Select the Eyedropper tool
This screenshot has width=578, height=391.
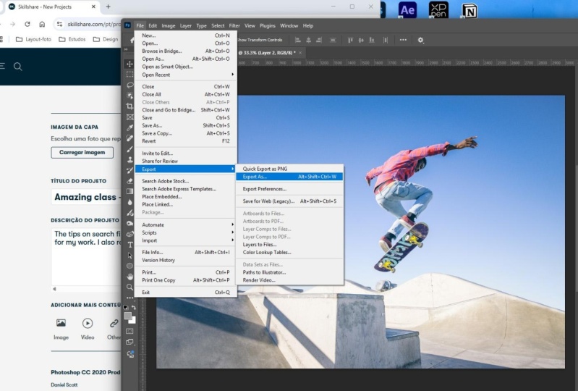tap(129, 127)
